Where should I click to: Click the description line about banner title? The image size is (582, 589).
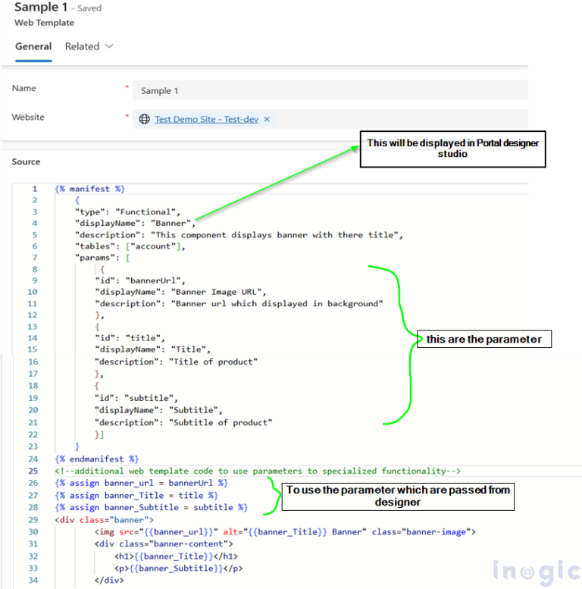tap(239, 235)
